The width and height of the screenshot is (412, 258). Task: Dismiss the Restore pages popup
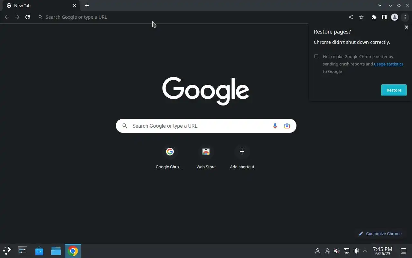(406, 27)
